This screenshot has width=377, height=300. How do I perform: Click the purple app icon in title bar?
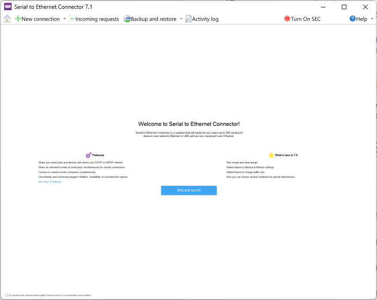[x=8, y=7]
